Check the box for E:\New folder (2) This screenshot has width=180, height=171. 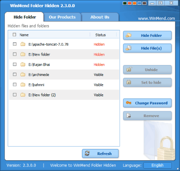15,95
